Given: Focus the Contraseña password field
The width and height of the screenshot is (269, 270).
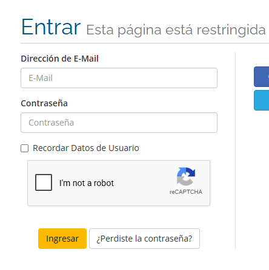Looking at the screenshot, I should [x=119, y=123].
